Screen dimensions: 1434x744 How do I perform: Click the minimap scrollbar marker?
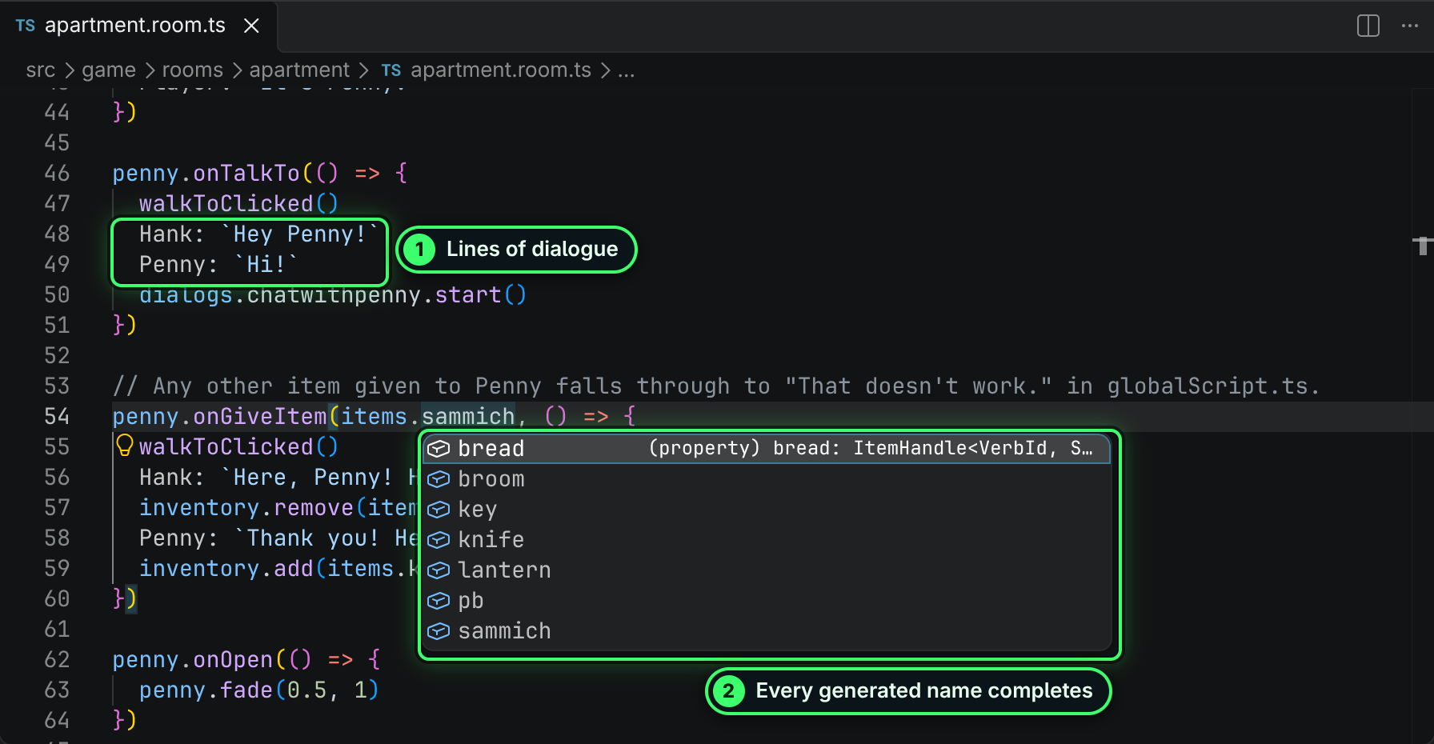(1422, 246)
